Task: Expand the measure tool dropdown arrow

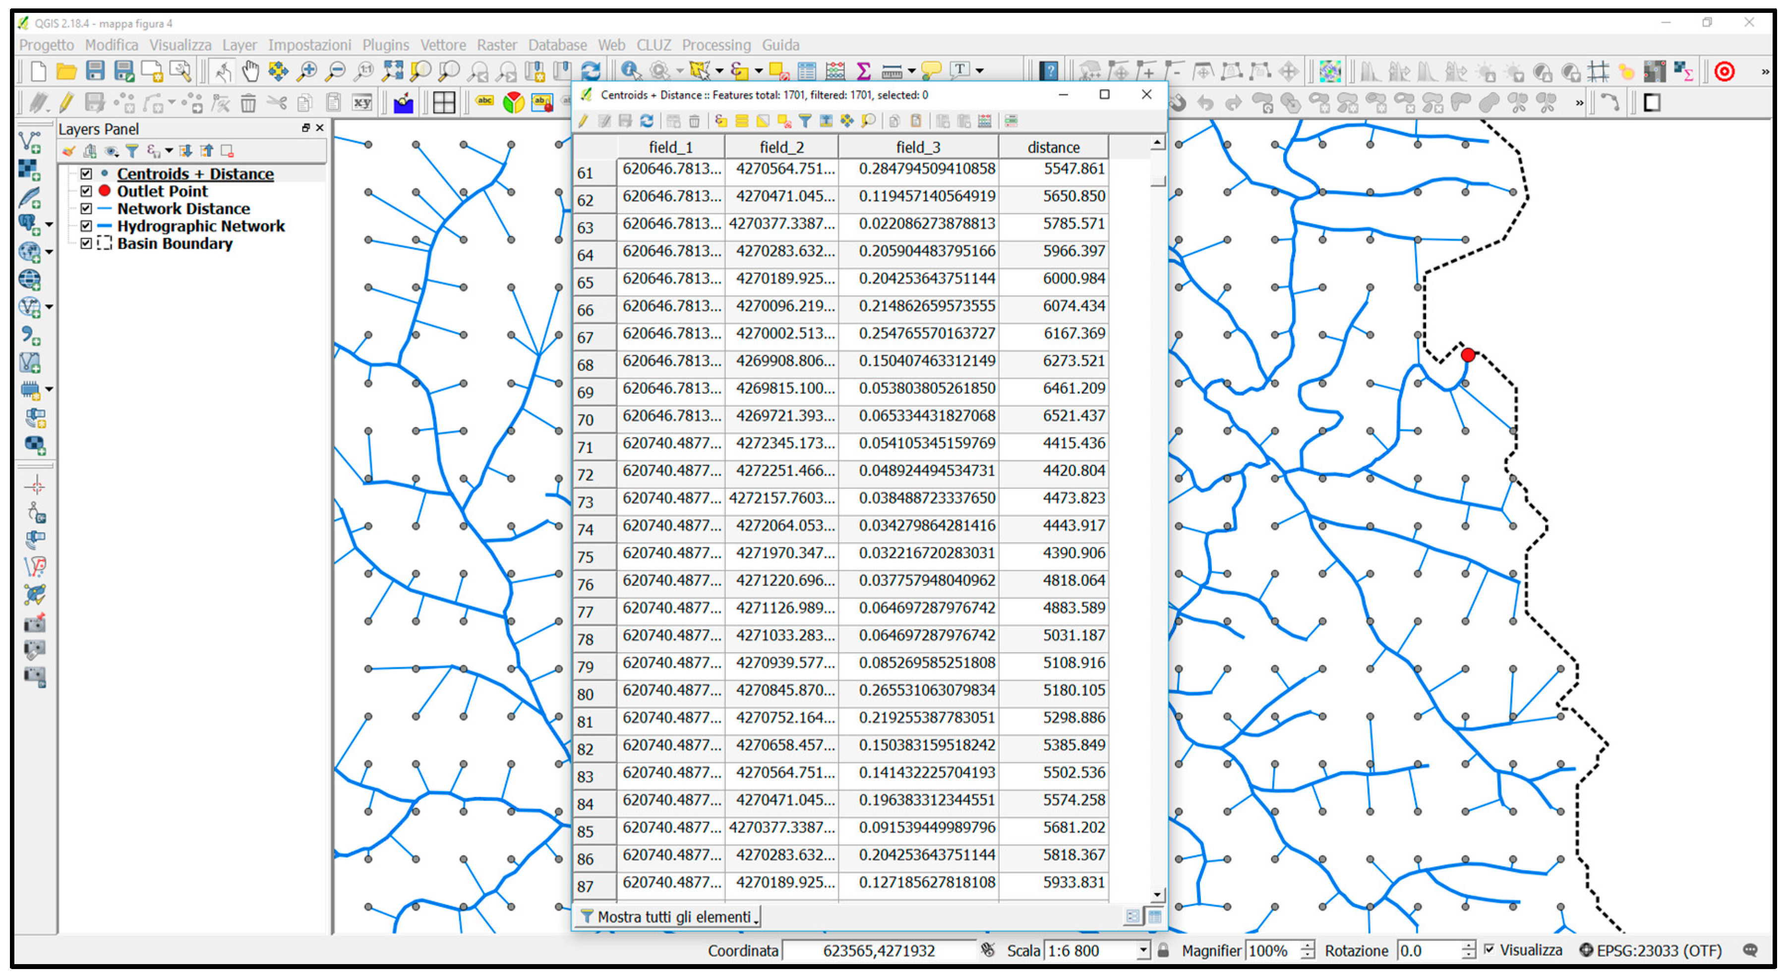Action: tap(912, 71)
